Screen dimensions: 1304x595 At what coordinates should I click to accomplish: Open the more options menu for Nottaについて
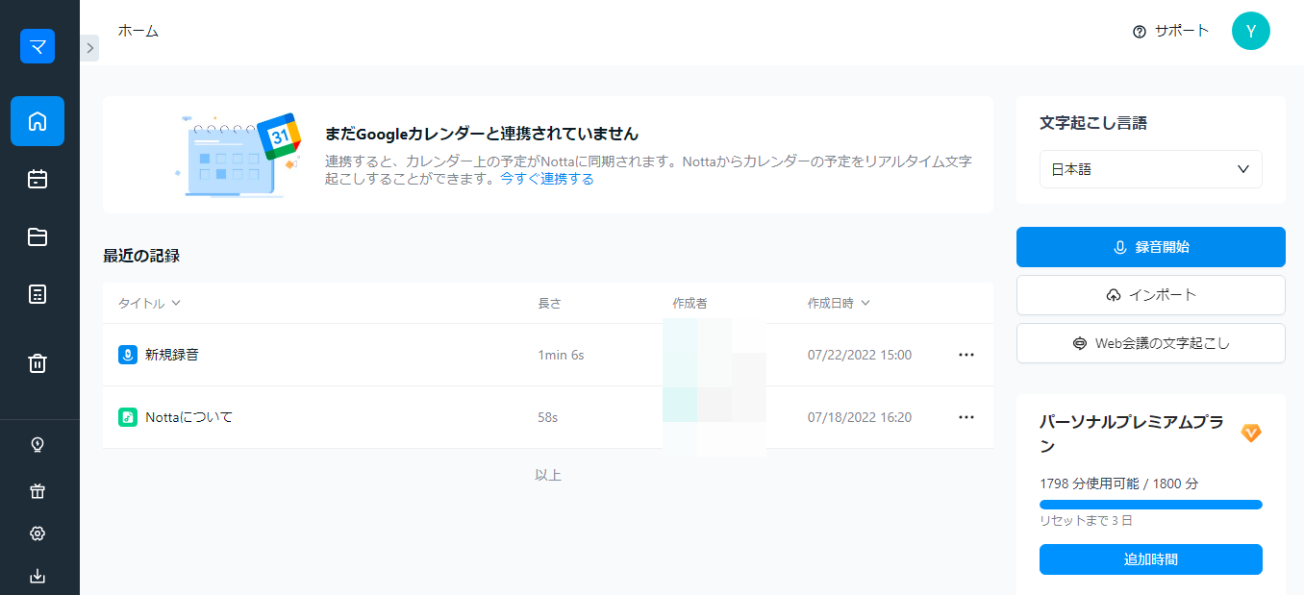point(966,417)
